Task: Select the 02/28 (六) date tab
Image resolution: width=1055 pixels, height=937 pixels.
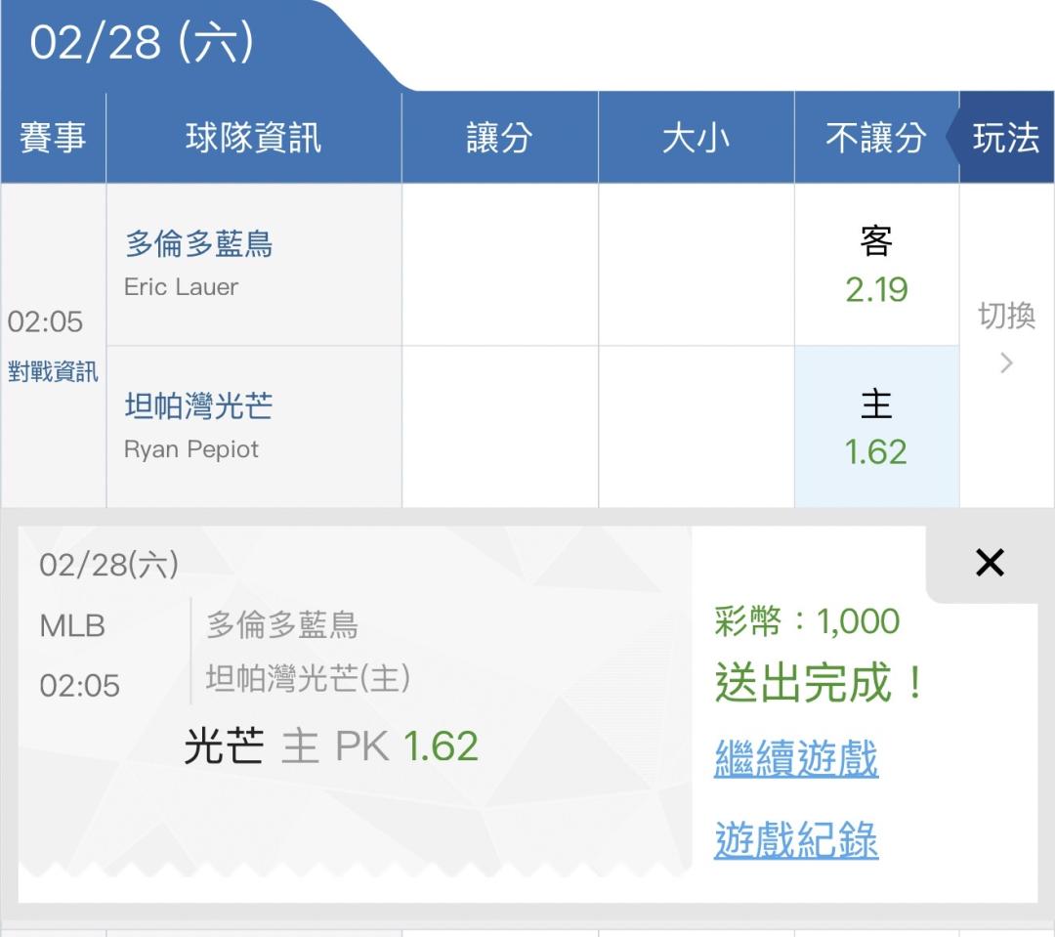Action: click(143, 43)
